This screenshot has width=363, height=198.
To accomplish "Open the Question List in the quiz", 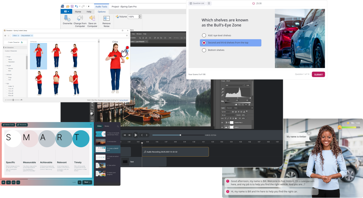I will click(x=197, y=3).
